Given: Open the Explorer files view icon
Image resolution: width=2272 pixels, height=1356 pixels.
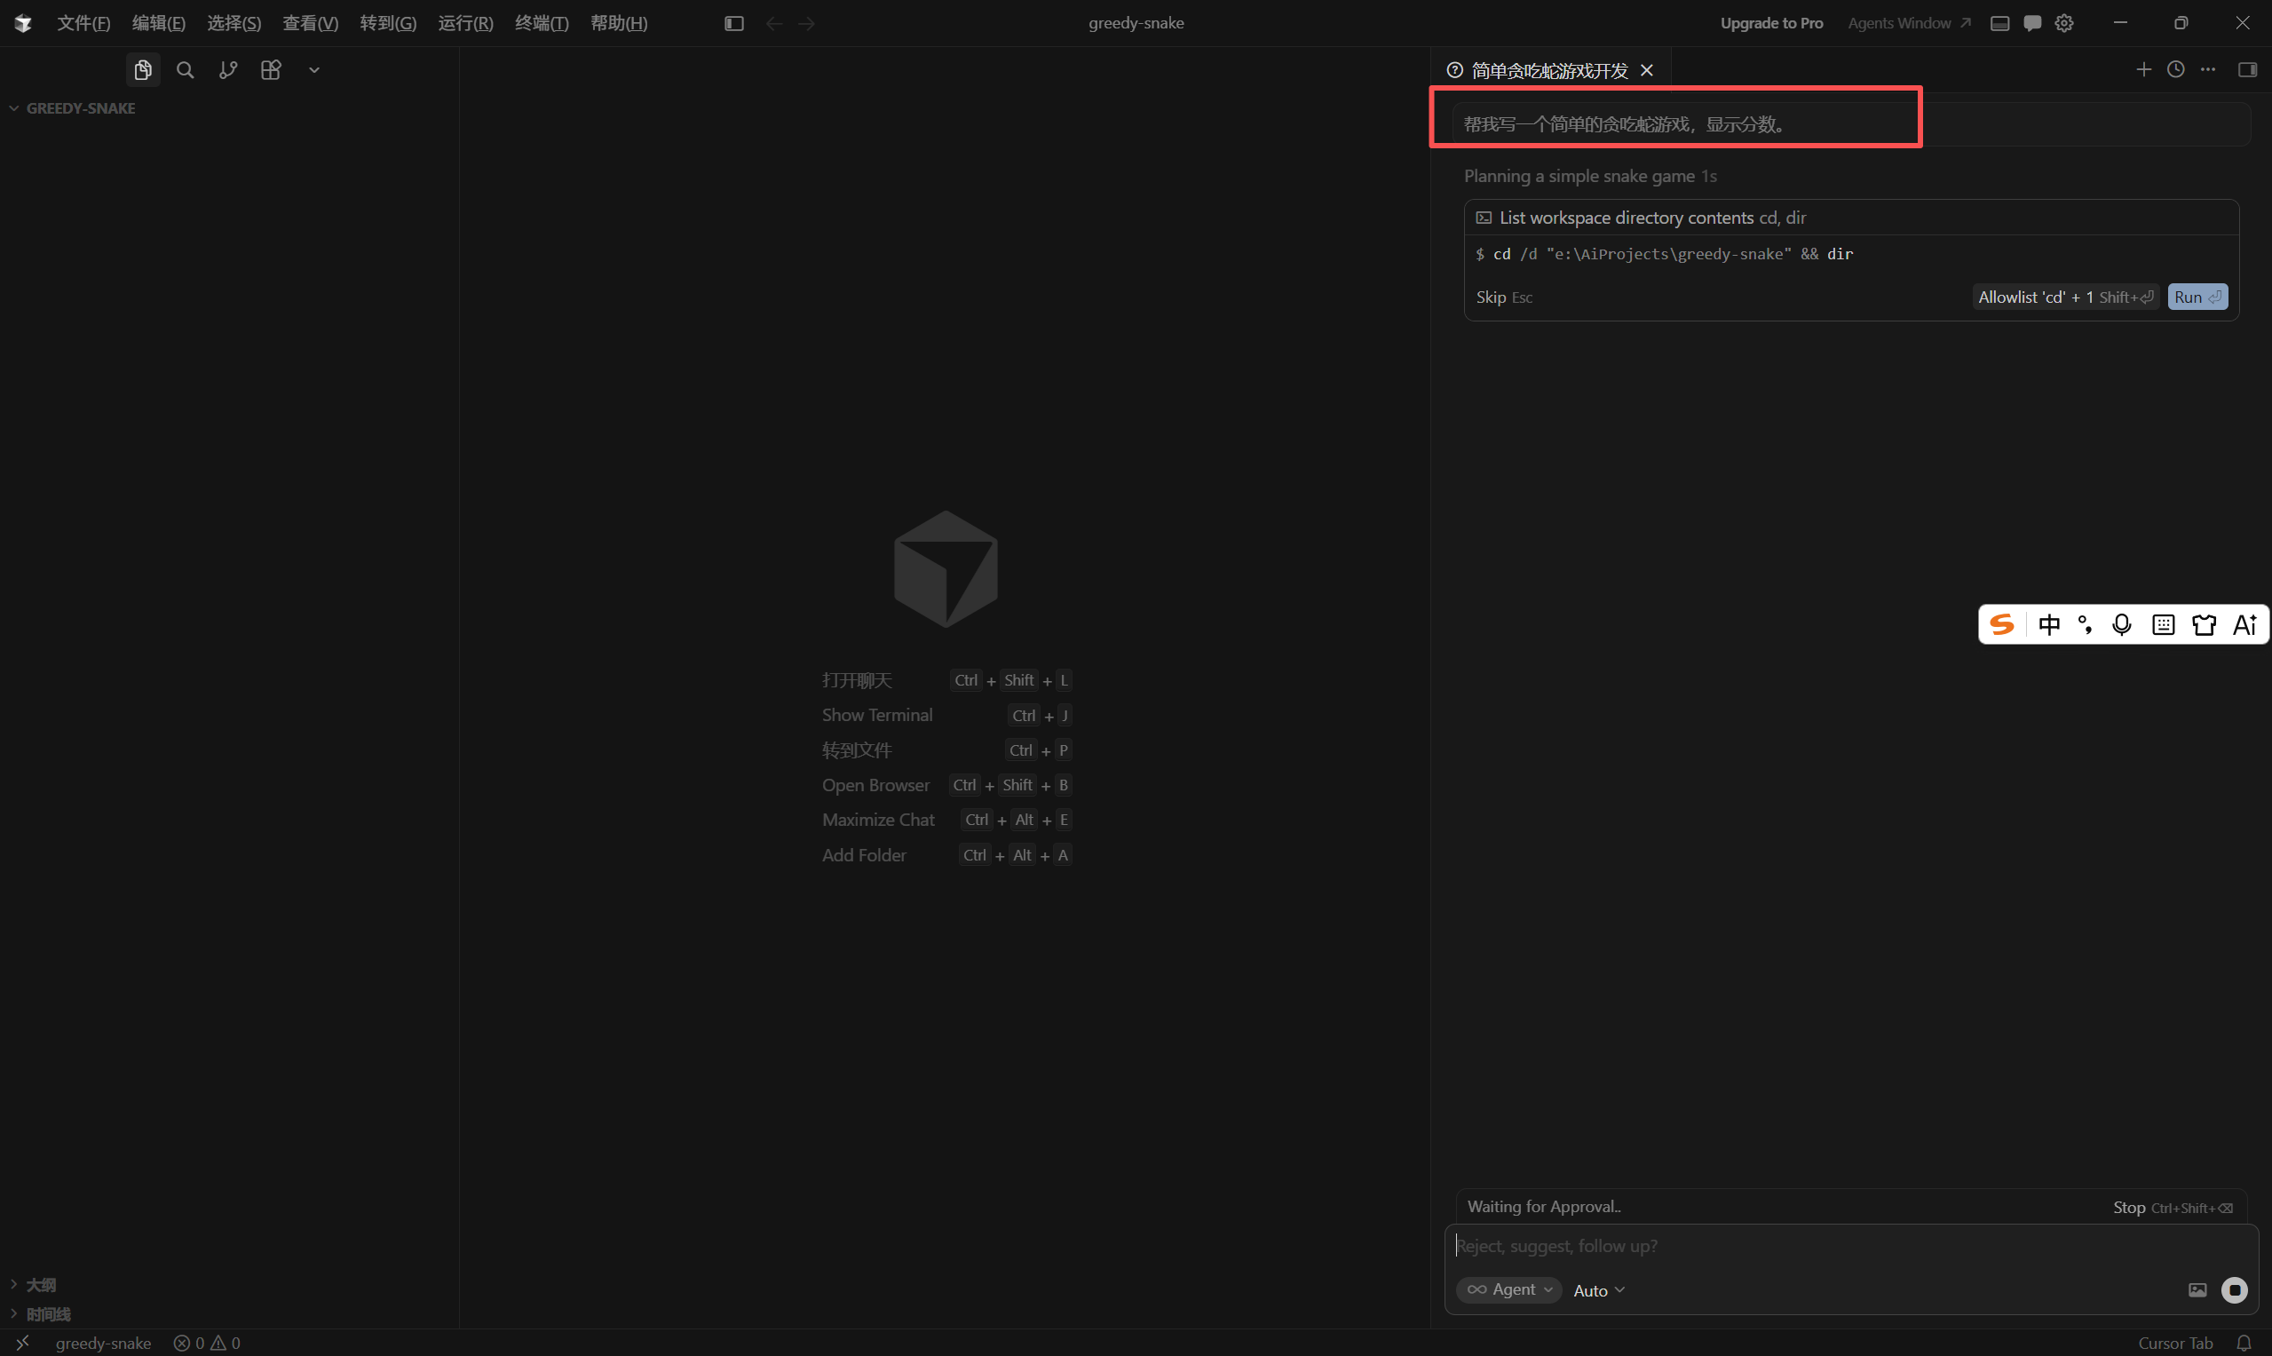Looking at the screenshot, I should (143, 69).
